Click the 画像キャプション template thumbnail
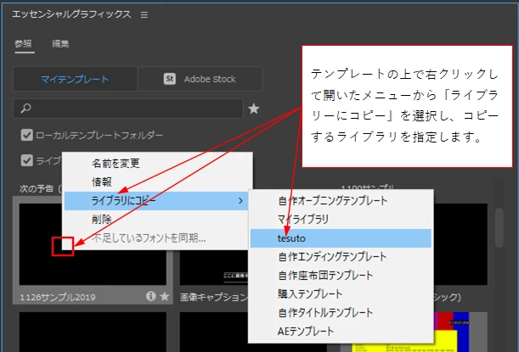This screenshot has height=352, width=519. coord(214,268)
